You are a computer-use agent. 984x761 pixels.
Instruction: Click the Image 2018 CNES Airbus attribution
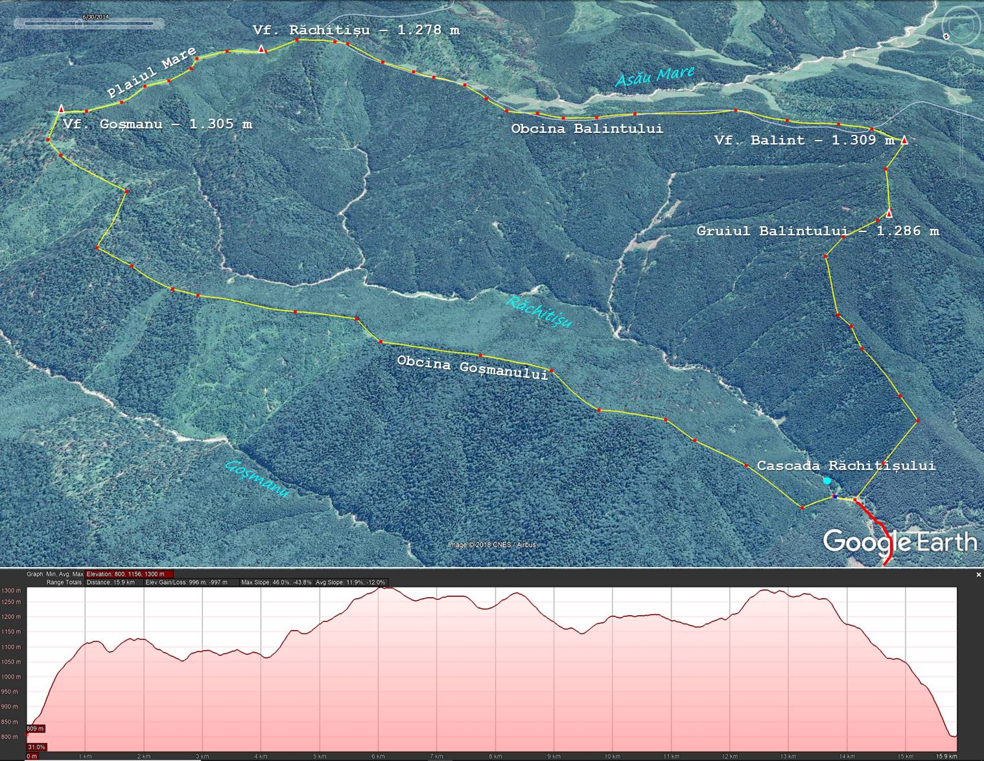pyautogui.click(x=492, y=544)
